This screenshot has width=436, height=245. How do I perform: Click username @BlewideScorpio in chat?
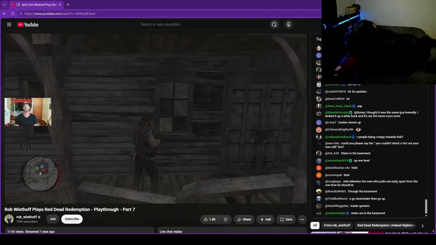tap(337, 112)
